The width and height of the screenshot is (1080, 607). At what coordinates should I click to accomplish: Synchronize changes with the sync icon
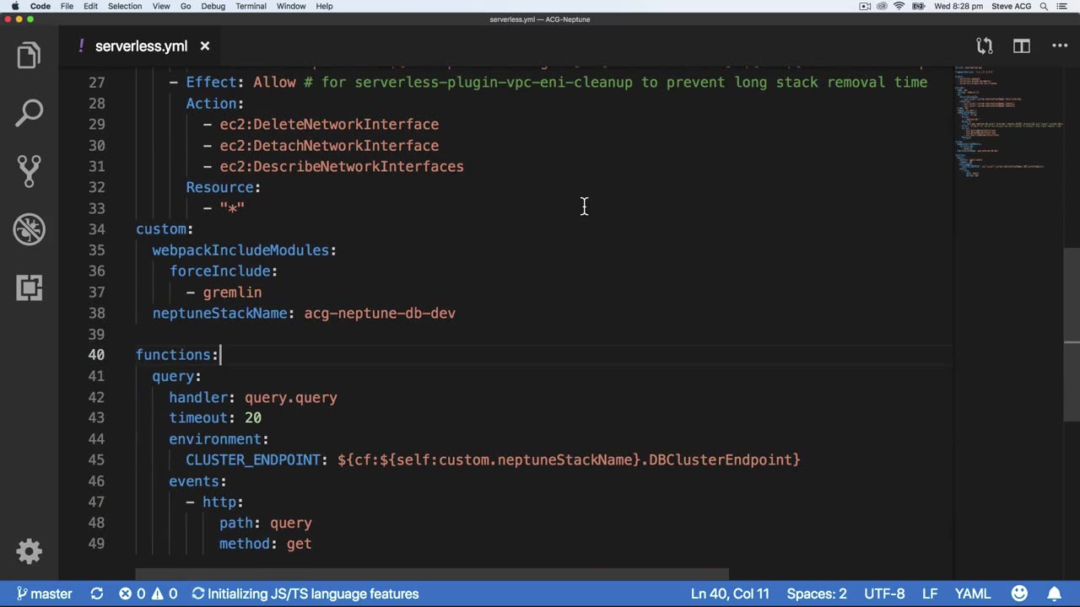click(x=97, y=594)
